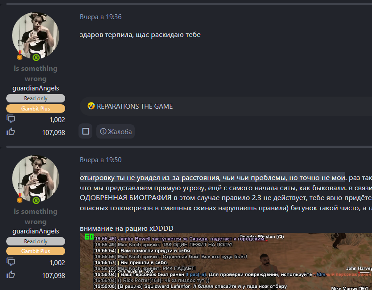This screenshot has height=290, width=372.
Task: Click green online status icon on 19:50 avatar
Action: coord(36,200)
